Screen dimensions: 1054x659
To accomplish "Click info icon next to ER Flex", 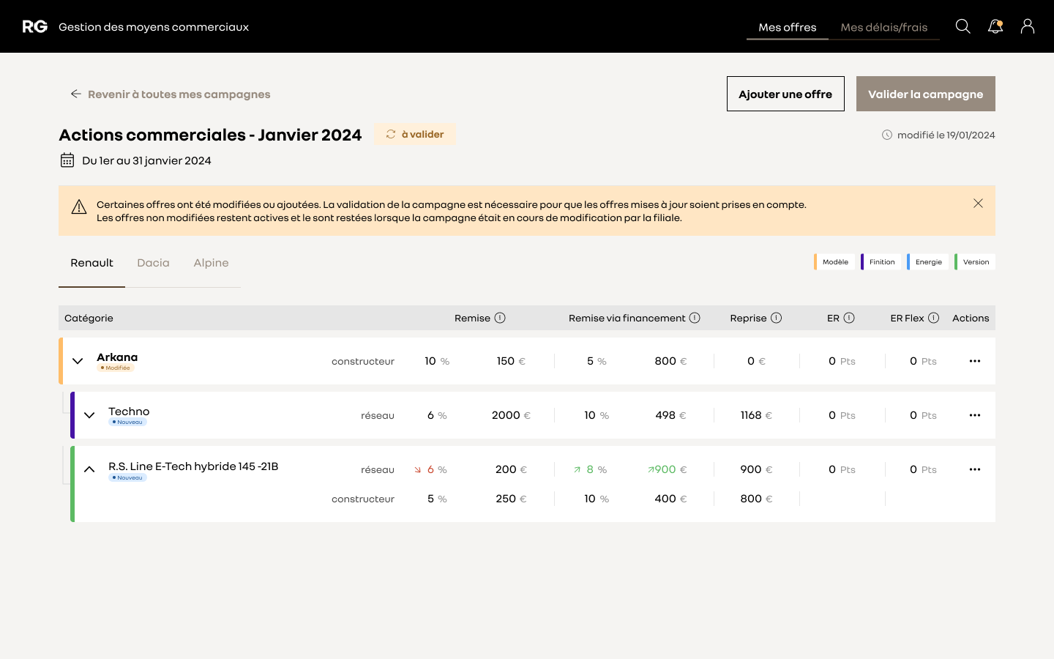I will point(933,318).
